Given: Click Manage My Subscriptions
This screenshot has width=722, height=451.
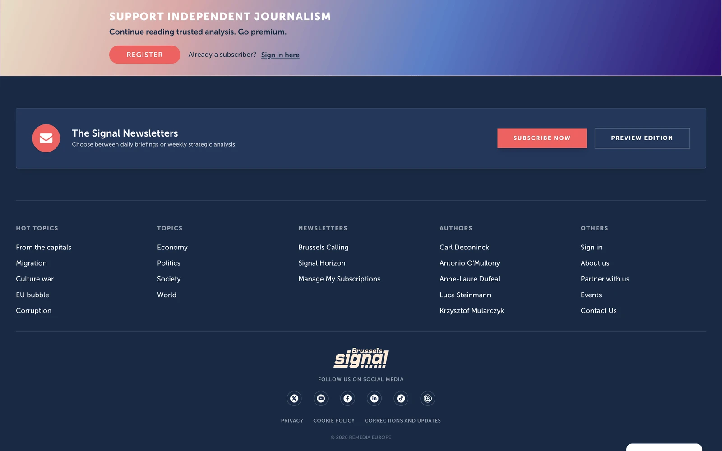Looking at the screenshot, I should (x=339, y=279).
